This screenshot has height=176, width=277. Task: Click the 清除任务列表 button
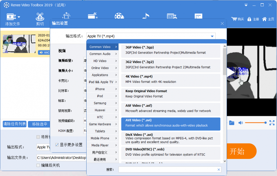pos(15,124)
